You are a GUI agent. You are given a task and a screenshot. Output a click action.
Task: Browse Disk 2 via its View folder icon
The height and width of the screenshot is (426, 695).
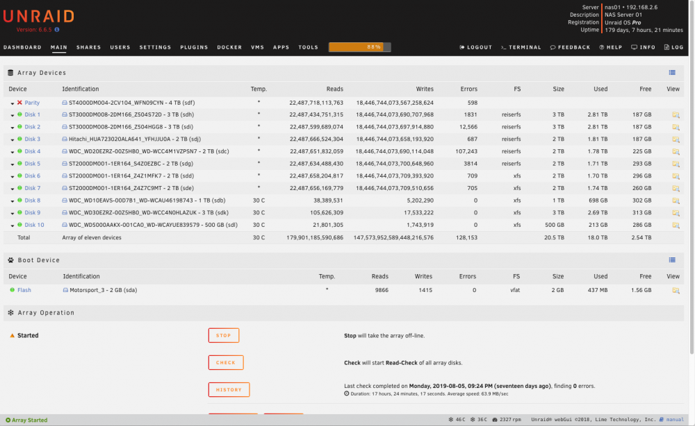676,127
